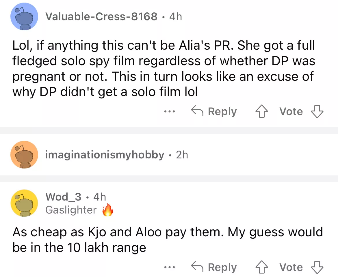This screenshot has width=338, height=277.
Task: Open imaginationismyhobby's profile via username
Action: (x=105, y=155)
